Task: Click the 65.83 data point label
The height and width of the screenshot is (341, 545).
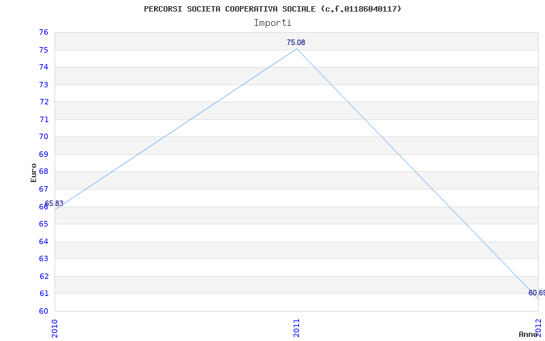Action: coord(54,203)
